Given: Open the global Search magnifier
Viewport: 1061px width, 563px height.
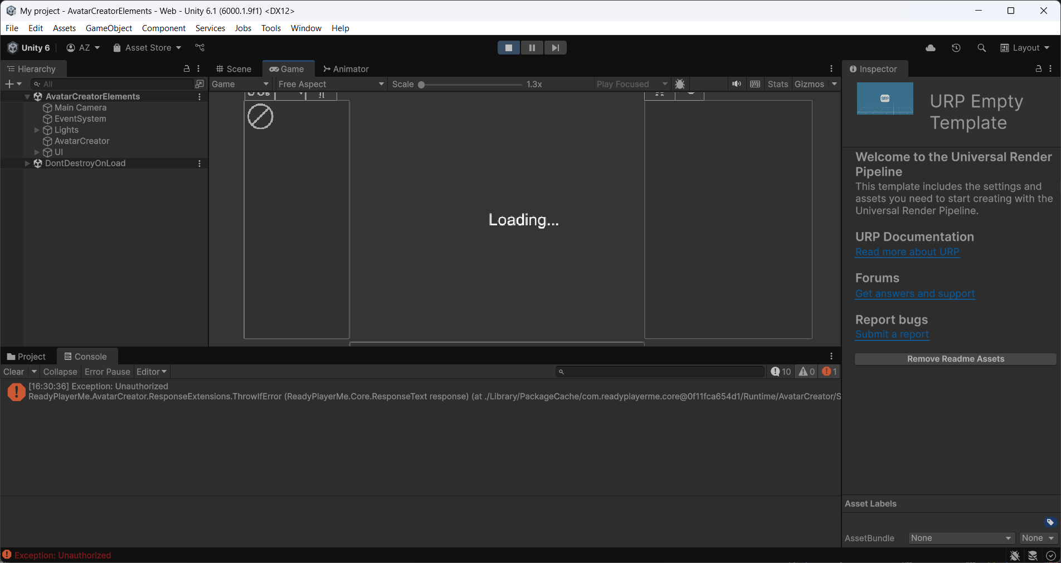Looking at the screenshot, I should 982,48.
